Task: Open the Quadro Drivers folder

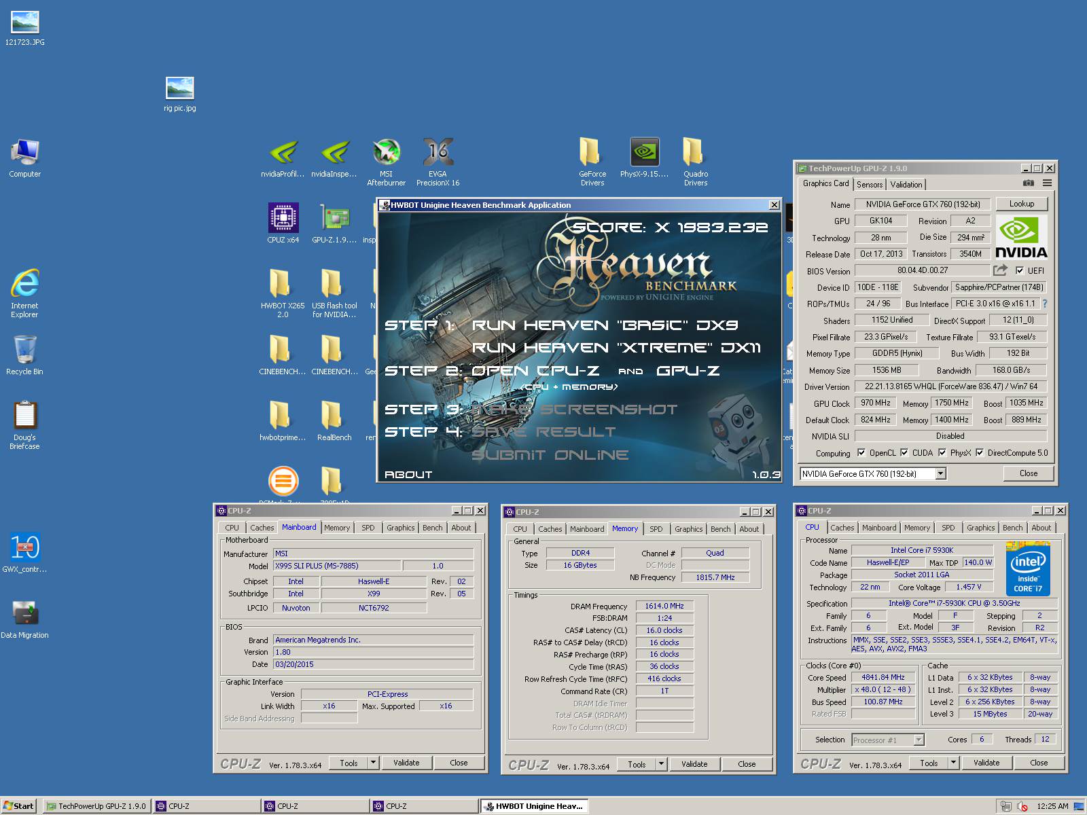Action: point(696,163)
